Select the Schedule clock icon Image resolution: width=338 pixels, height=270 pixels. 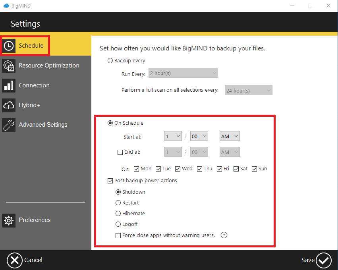click(9, 45)
